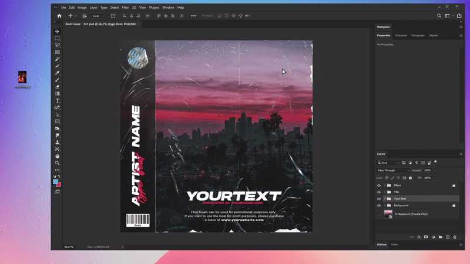Click the new image desktop file icon
Image resolution: width=470 pixels, height=264 pixels.
pos(22,79)
